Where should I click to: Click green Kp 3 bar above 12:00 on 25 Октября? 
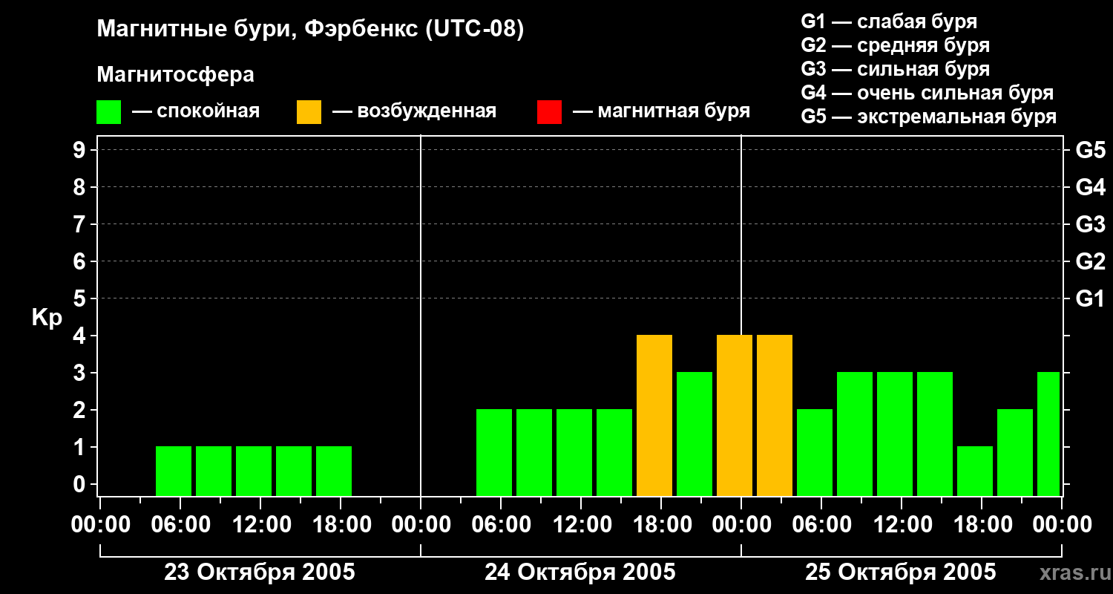(x=895, y=434)
